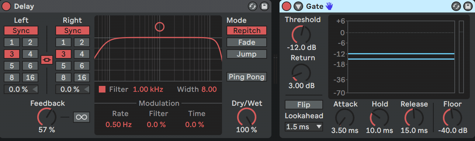Toggle the Gate Flip button
Viewport: 475px width, 141px height.
coord(304,105)
